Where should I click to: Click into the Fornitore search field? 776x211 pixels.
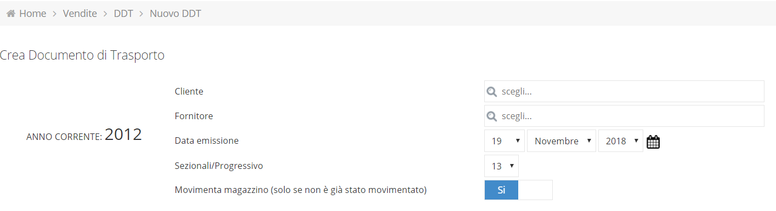(624, 116)
